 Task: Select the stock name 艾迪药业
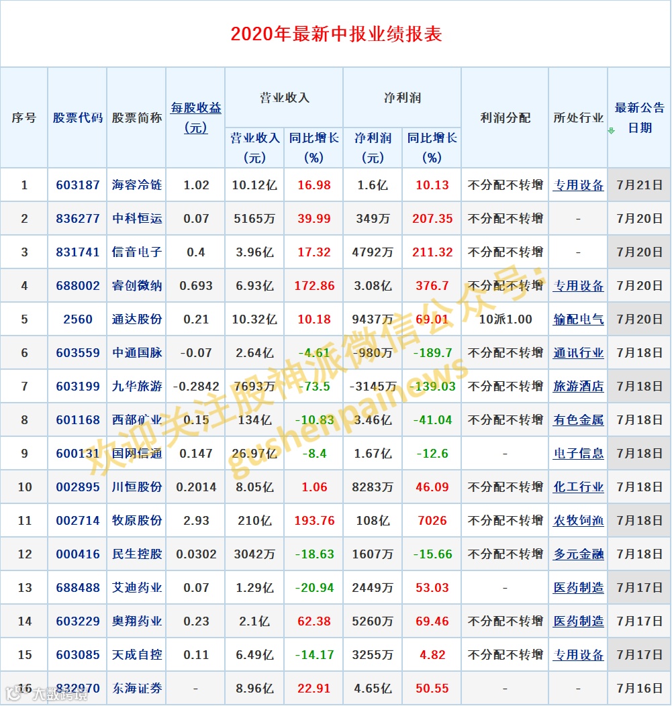click(x=137, y=588)
